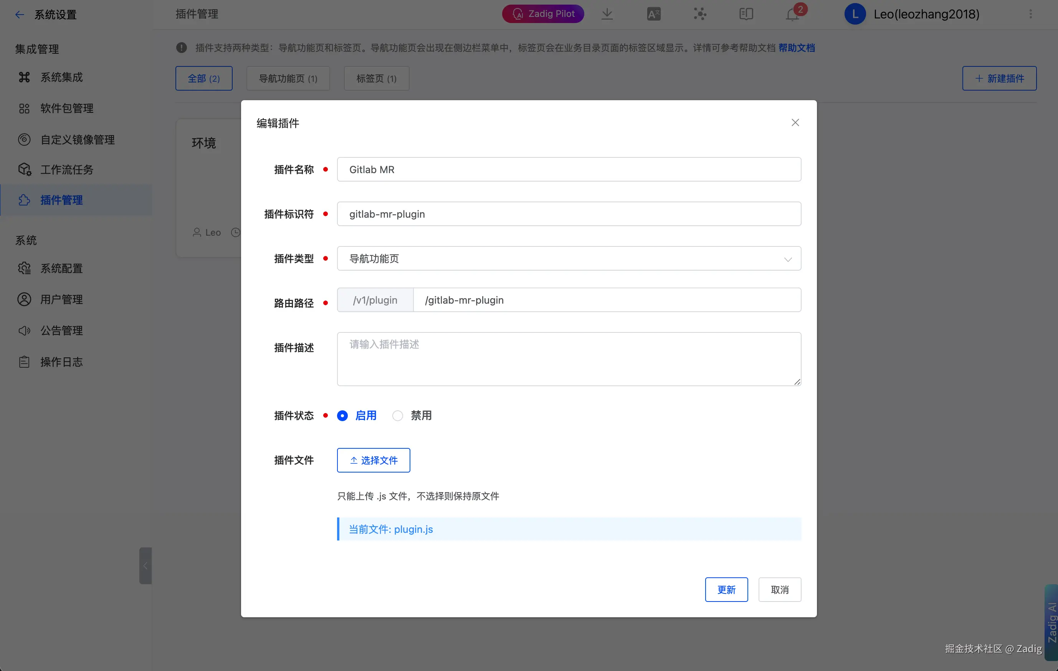Switch to the 标签页 (1) tab

(376, 79)
